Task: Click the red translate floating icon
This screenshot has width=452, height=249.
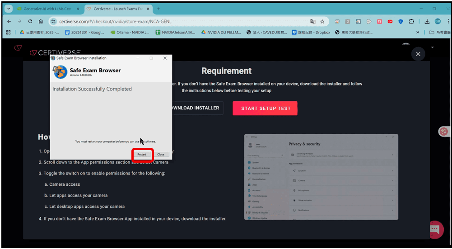Action: coord(443,132)
